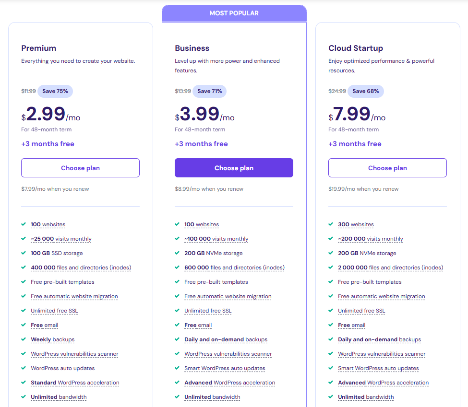Click the Business plan heading
The height and width of the screenshot is (407, 468).
(x=192, y=48)
